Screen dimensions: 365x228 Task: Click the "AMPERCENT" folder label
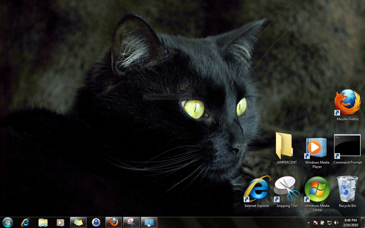pyautogui.click(x=287, y=162)
